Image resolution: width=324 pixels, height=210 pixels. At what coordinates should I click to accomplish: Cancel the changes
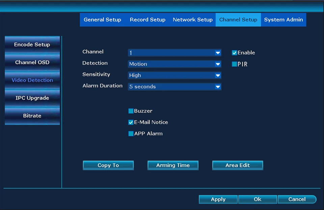tap(297, 199)
